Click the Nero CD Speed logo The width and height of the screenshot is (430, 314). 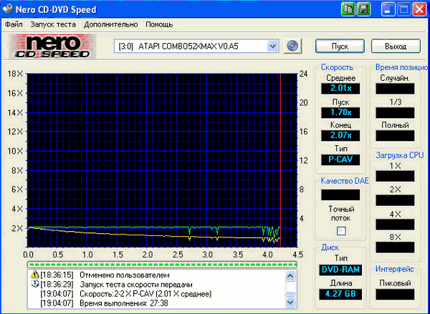point(52,46)
